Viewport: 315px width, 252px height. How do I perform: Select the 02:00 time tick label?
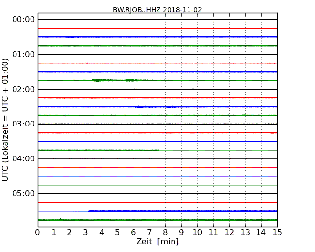point(24,89)
